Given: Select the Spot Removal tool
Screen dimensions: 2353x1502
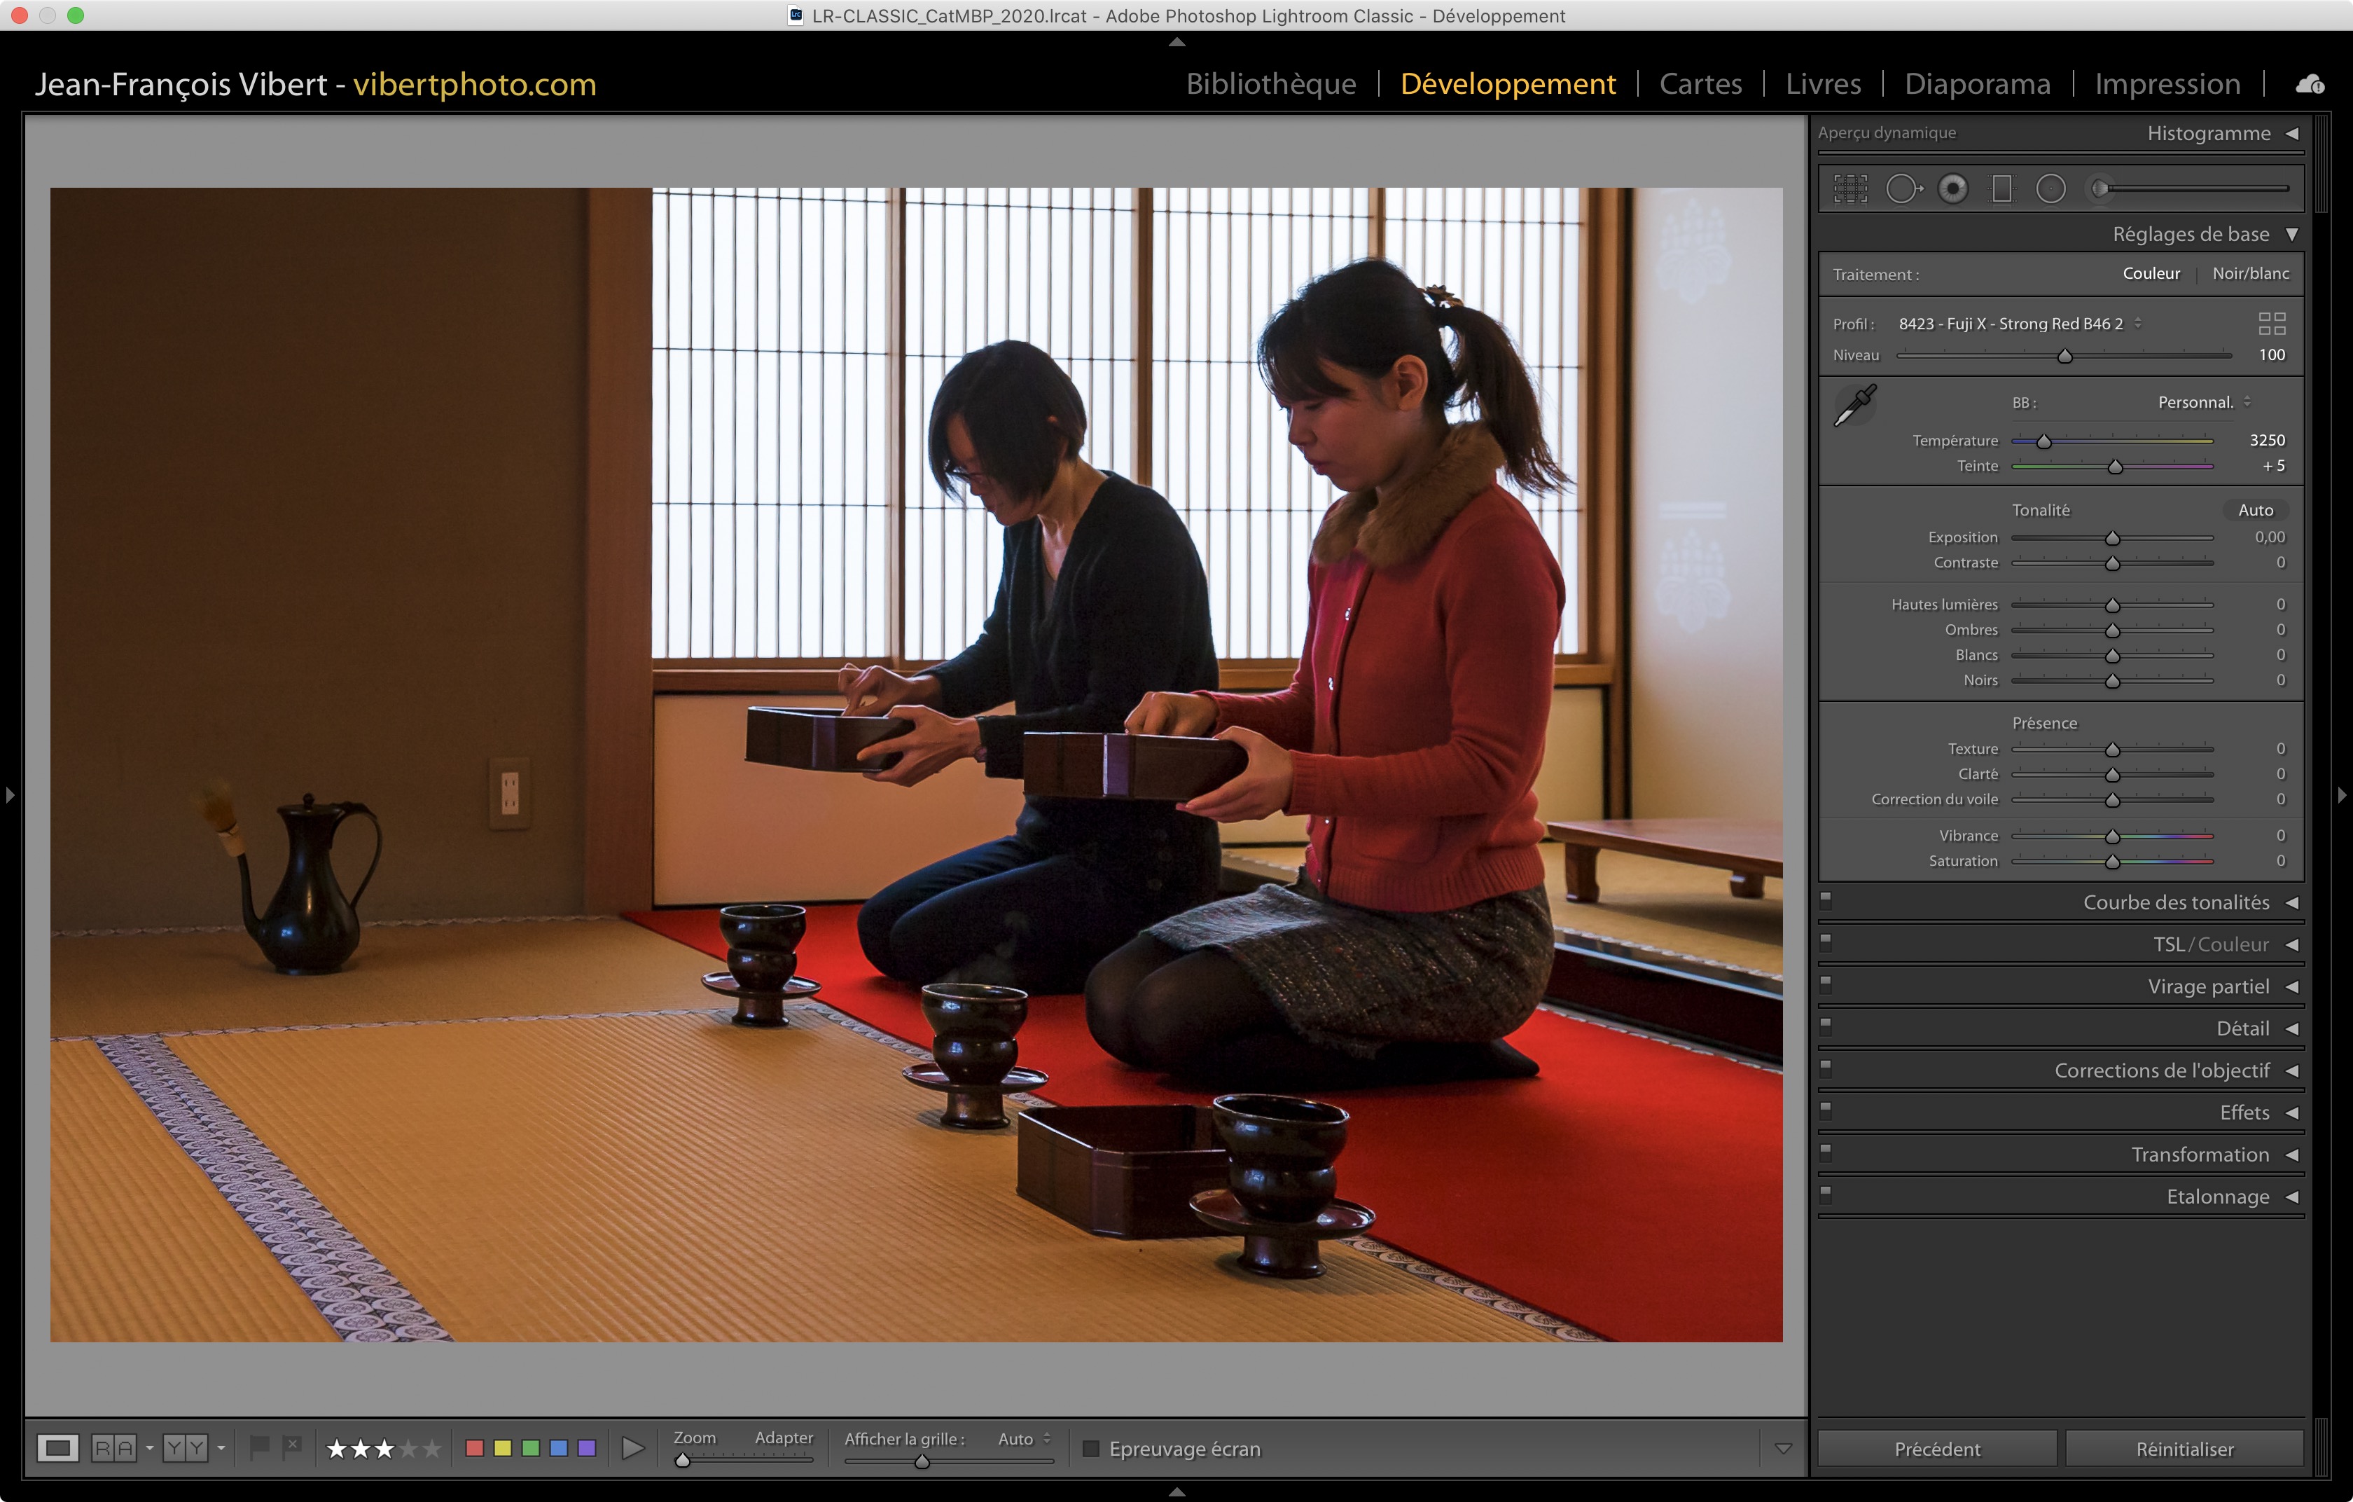Looking at the screenshot, I should (x=1901, y=188).
